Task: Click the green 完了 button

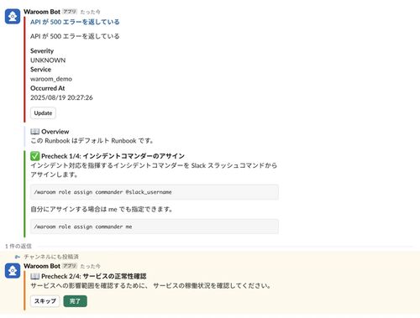Action: tap(75, 301)
